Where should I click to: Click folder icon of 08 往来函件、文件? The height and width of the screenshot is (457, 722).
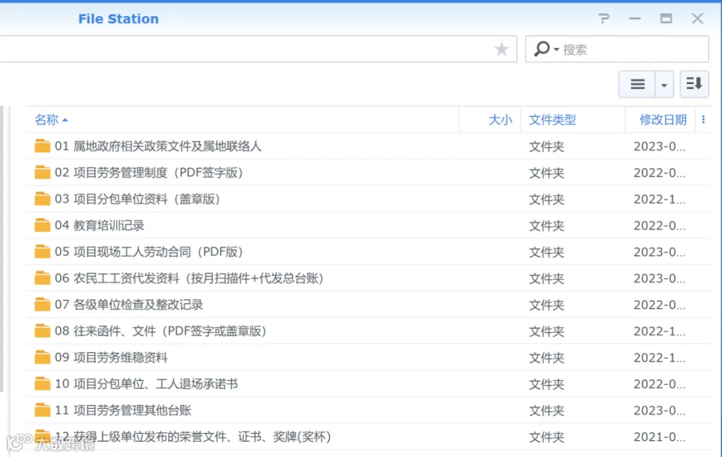coord(43,330)
